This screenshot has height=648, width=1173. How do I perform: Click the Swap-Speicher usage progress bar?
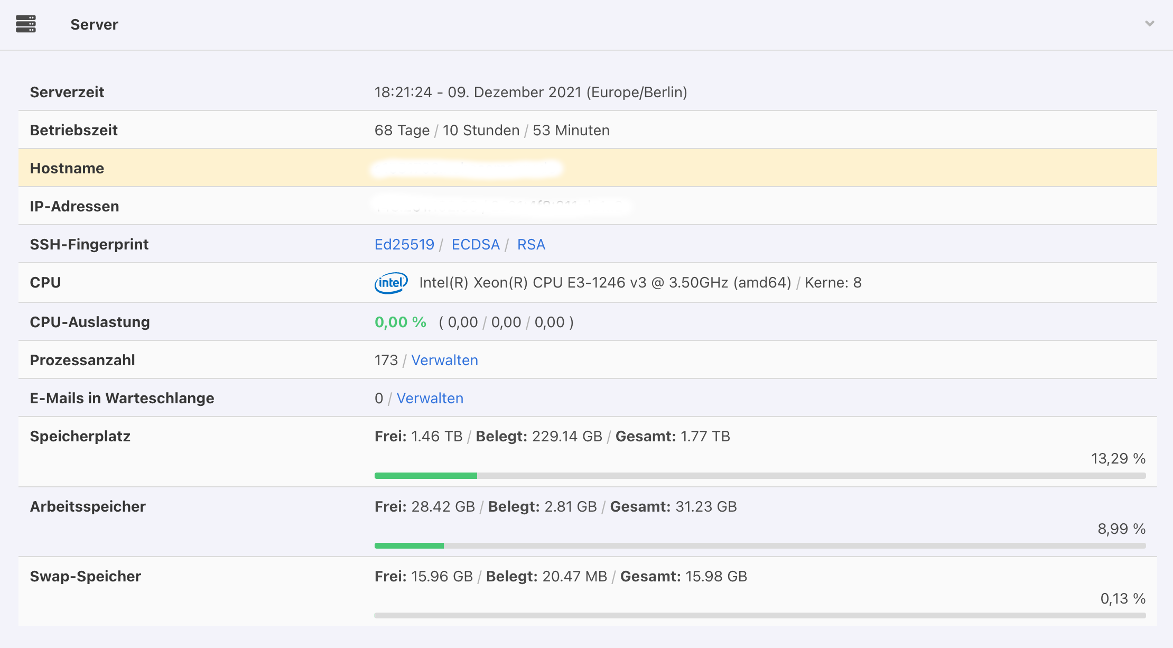(760, 615)
